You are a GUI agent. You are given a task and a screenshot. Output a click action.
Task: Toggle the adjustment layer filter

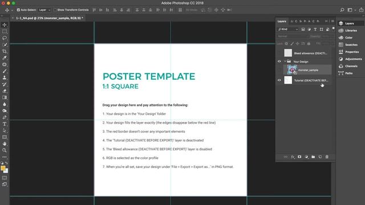coord(309,29)
